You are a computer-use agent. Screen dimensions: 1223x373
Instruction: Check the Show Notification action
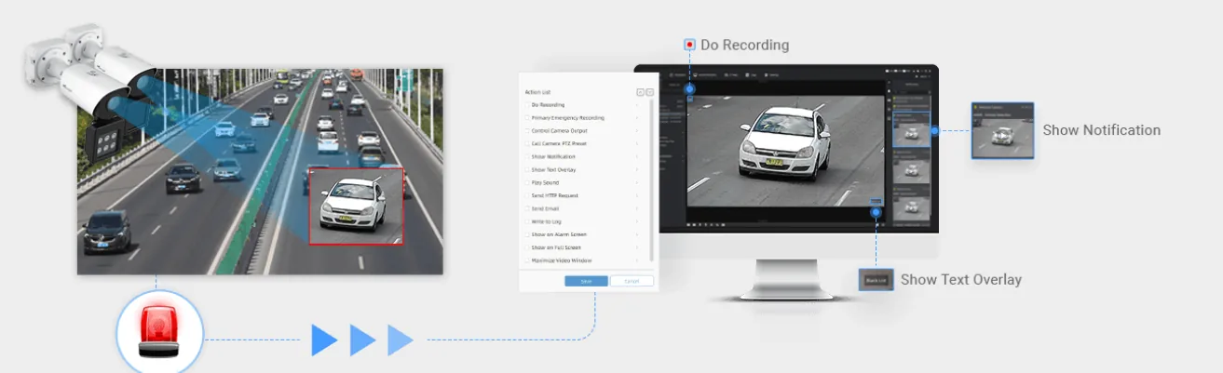click(527, 156)
